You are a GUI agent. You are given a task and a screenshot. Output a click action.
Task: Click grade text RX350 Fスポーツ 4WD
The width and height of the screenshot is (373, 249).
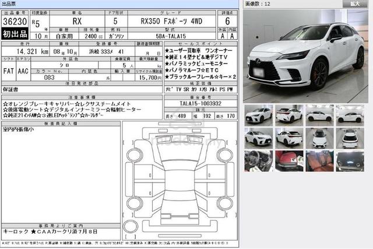click(x=171, y=22)
